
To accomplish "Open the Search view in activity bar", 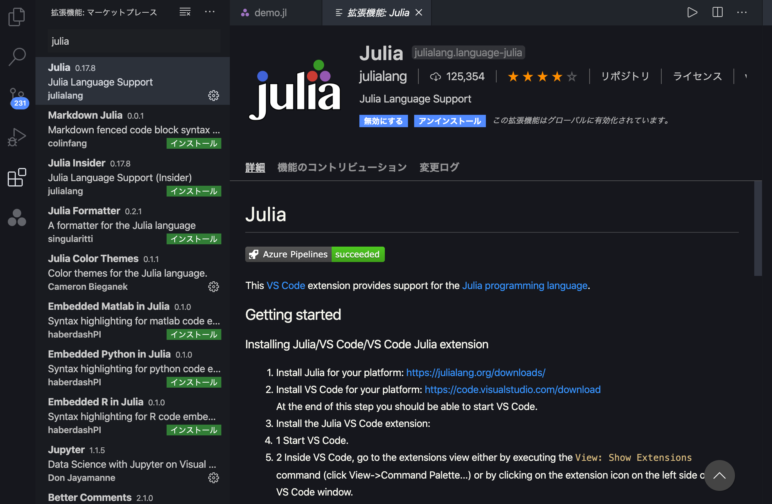I will pos(17,57).
